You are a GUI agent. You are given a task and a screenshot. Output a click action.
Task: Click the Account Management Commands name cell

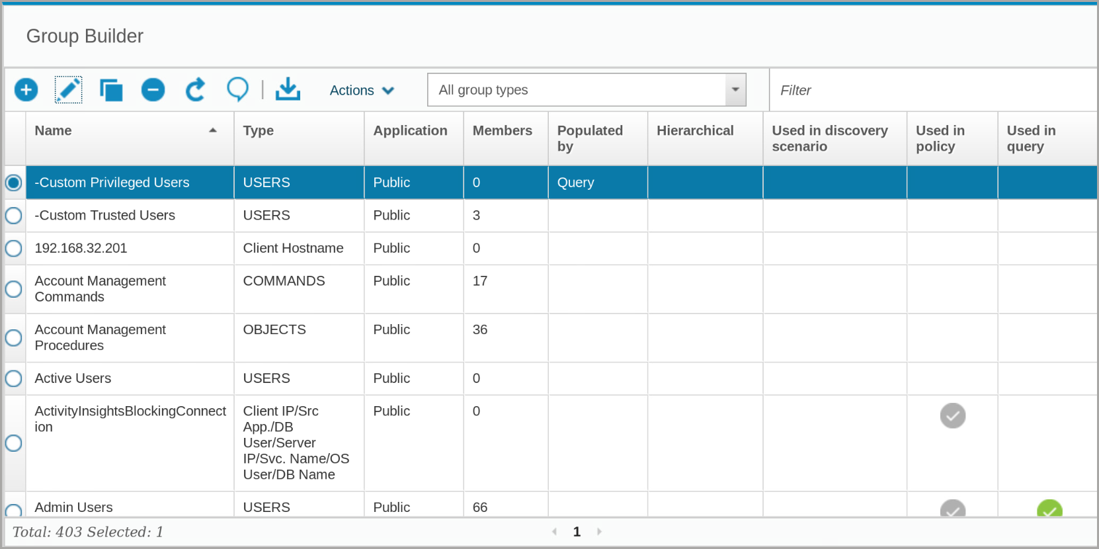click(x=130, y=289)
